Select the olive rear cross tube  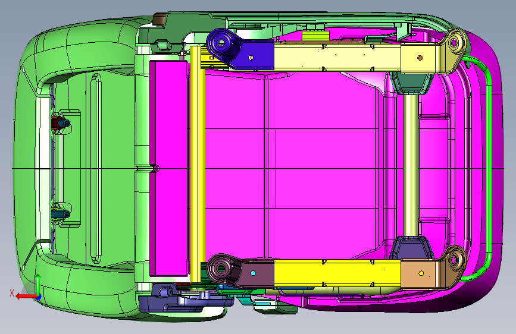click(x=411, y=165)
